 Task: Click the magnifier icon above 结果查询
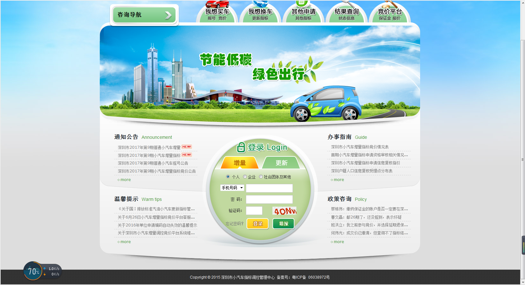click(x=349, y=4)
